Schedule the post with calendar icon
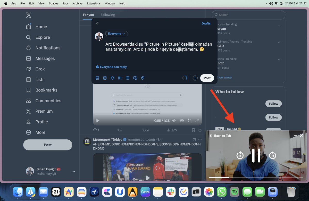 [x=135, y=78]
